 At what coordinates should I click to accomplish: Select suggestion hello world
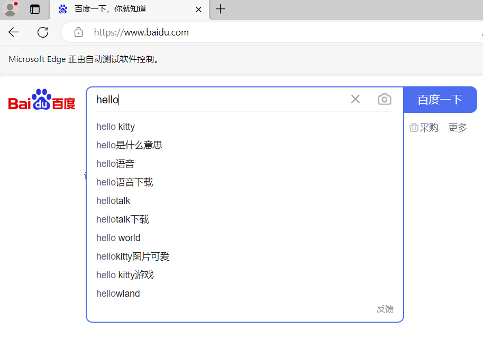pos(244,237)
